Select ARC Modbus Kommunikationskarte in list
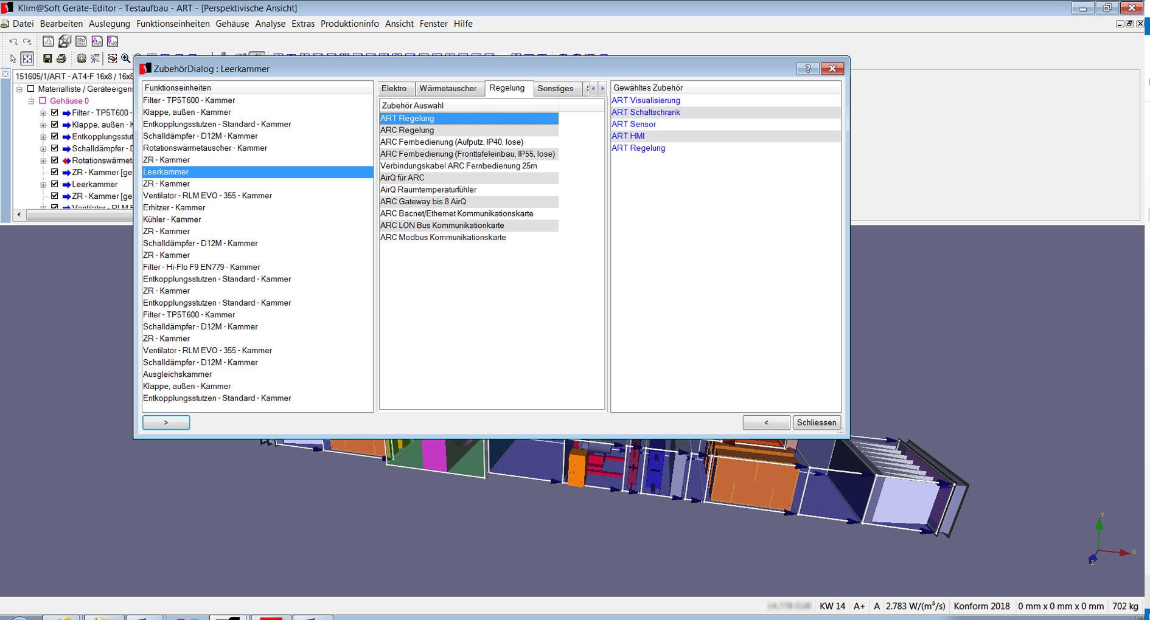This screenshot has height=620, width=1150. (443, 237)
